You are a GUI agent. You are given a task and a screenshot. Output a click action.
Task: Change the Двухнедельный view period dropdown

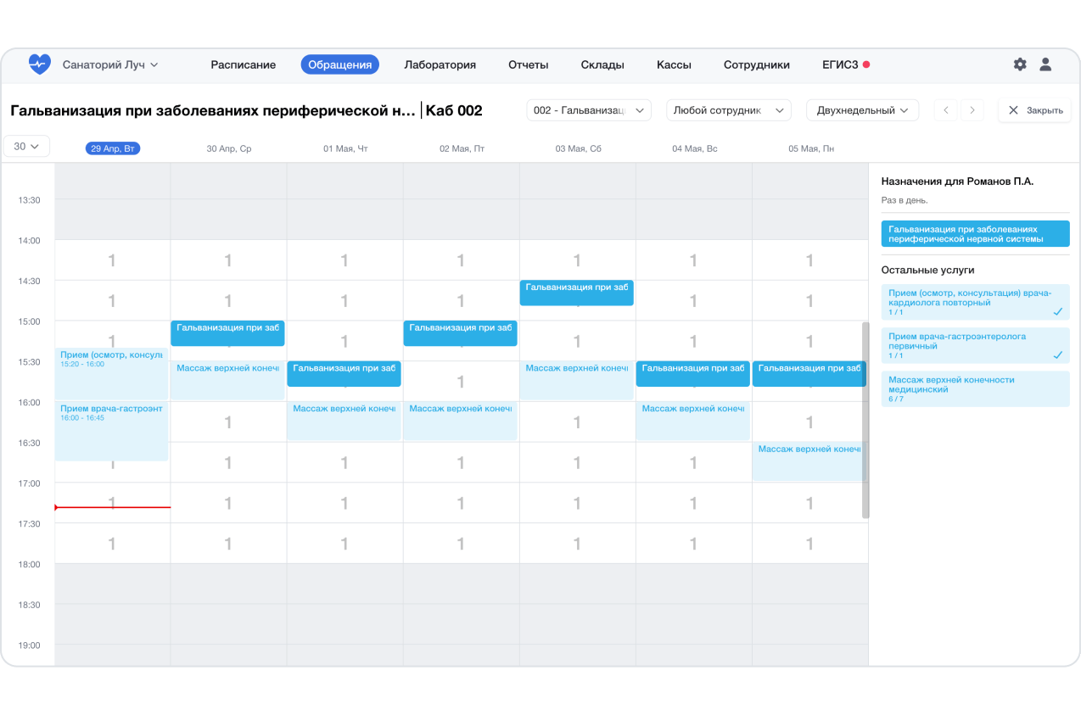coord(861,110)
